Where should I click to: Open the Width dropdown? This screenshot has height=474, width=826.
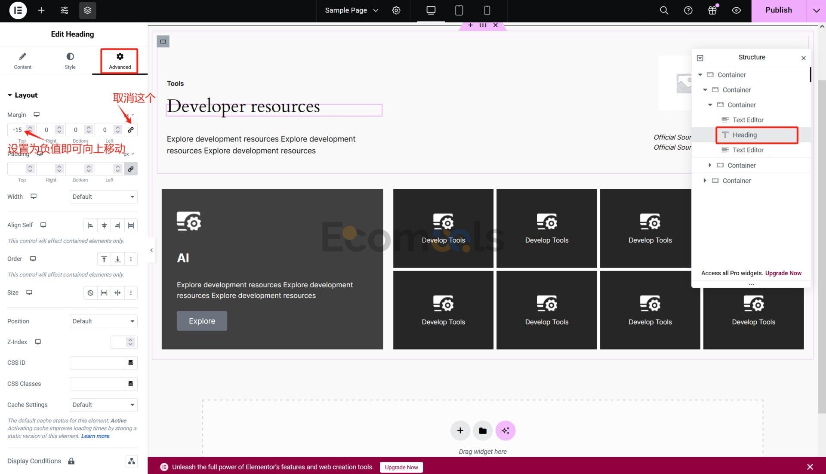(103, 197)
